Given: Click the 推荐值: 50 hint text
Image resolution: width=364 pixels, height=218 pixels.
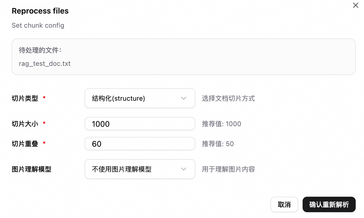Looking at the screenshot, I should (218, 144).
